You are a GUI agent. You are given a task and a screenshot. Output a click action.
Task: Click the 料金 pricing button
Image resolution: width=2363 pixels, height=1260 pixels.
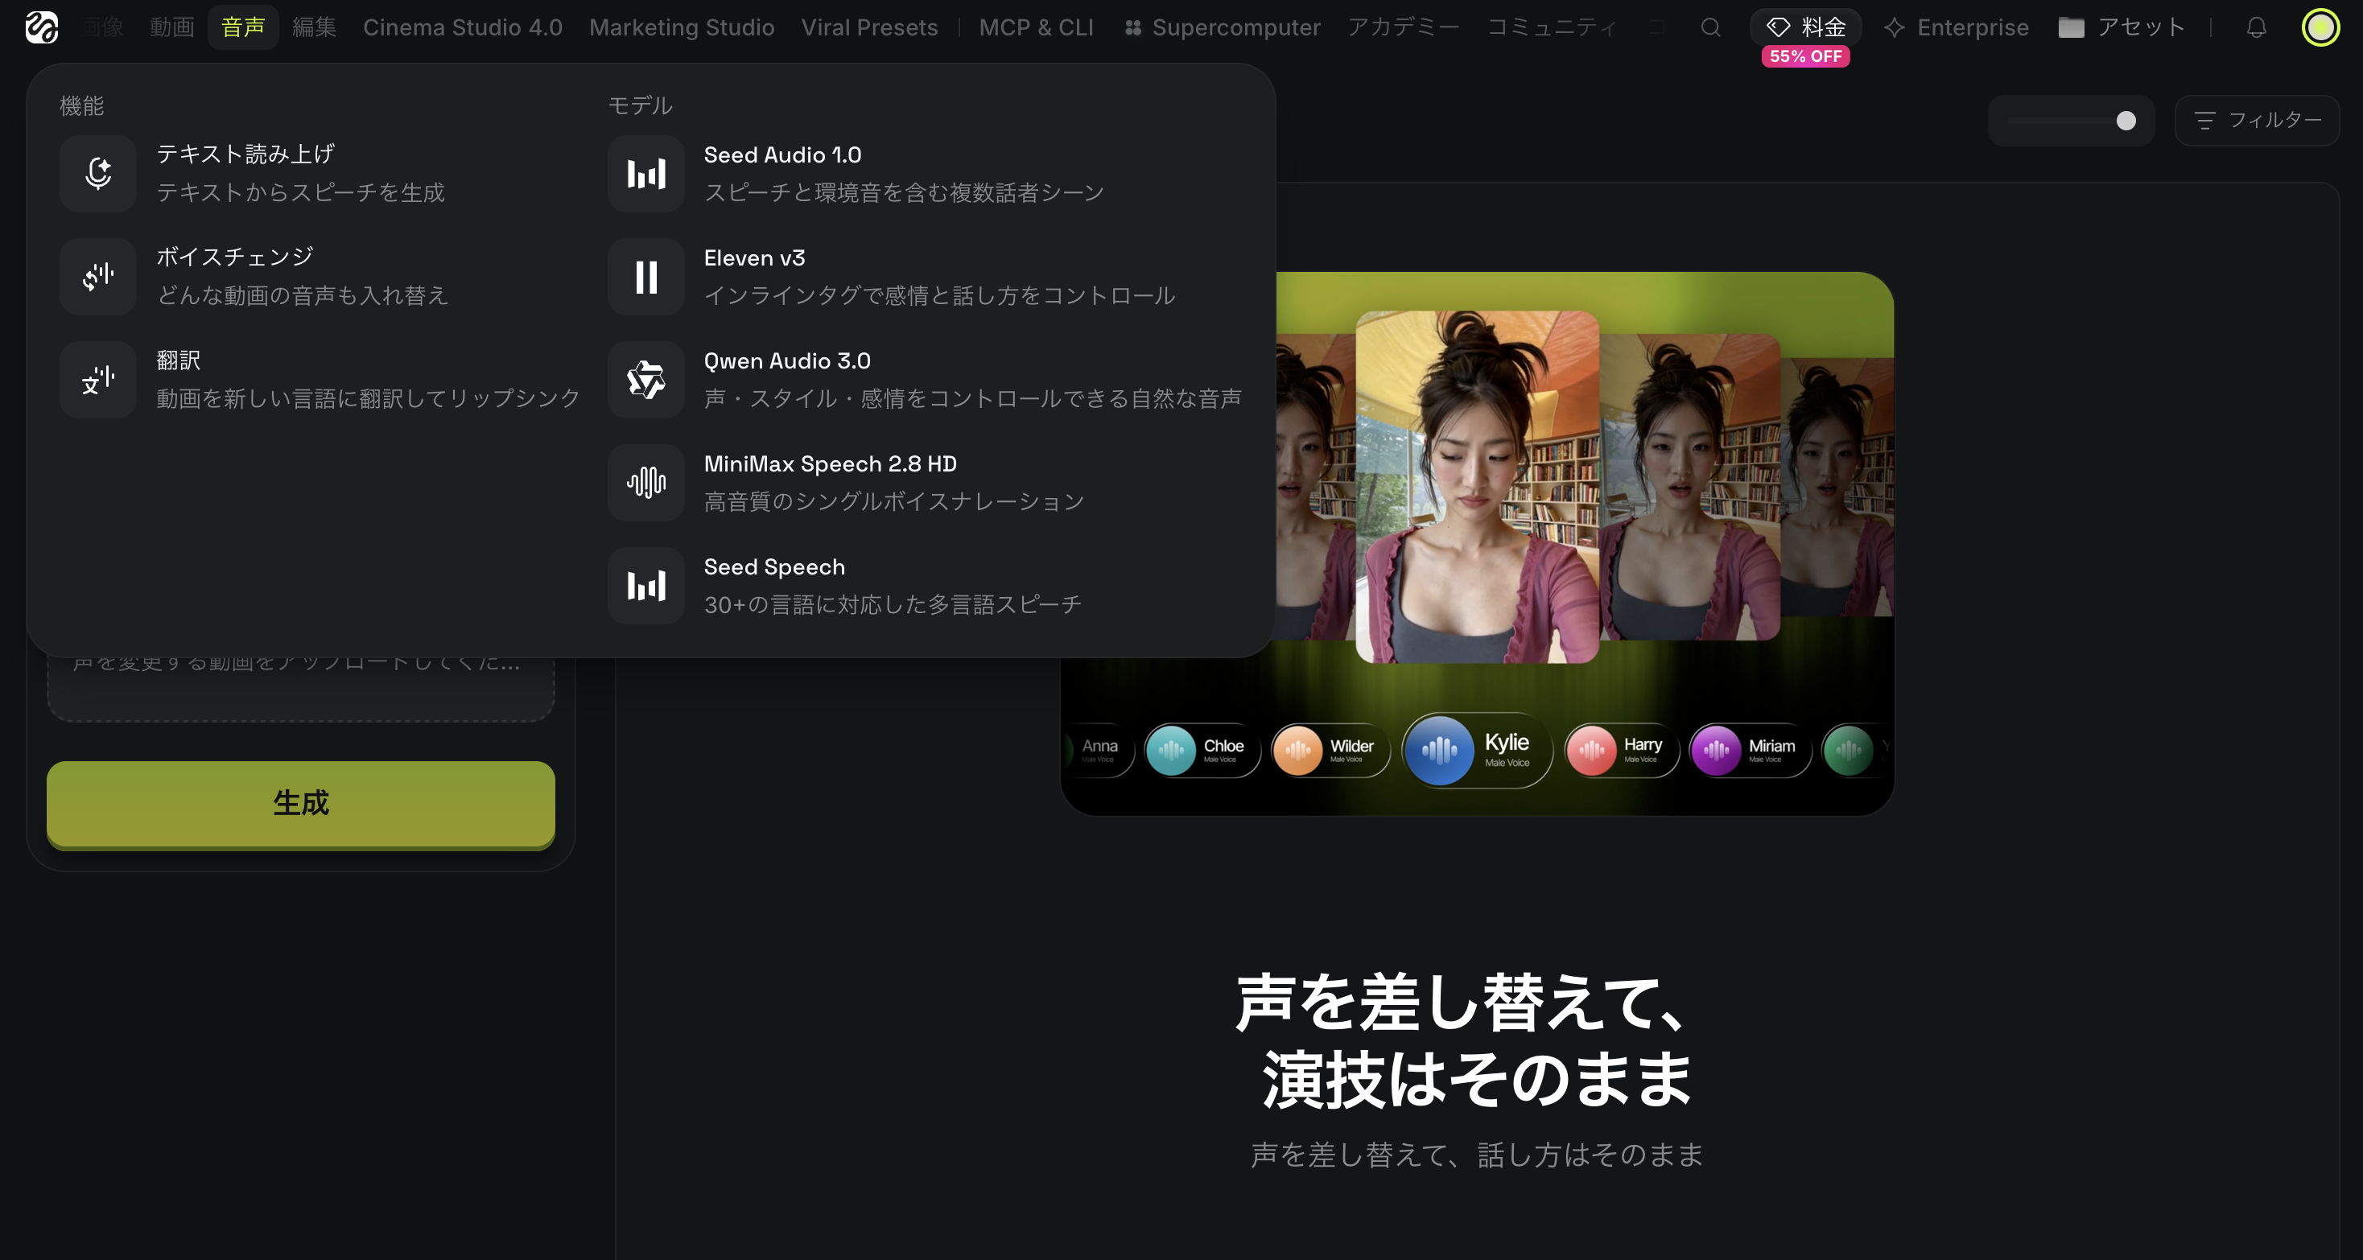point(1805,27)
